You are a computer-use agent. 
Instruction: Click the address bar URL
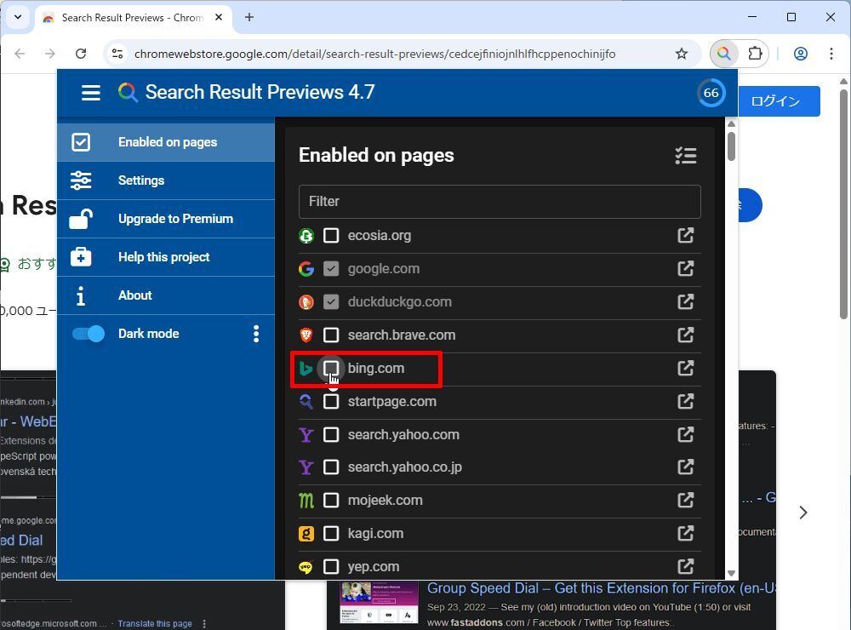pyautogui.click(x=374, y=54)
